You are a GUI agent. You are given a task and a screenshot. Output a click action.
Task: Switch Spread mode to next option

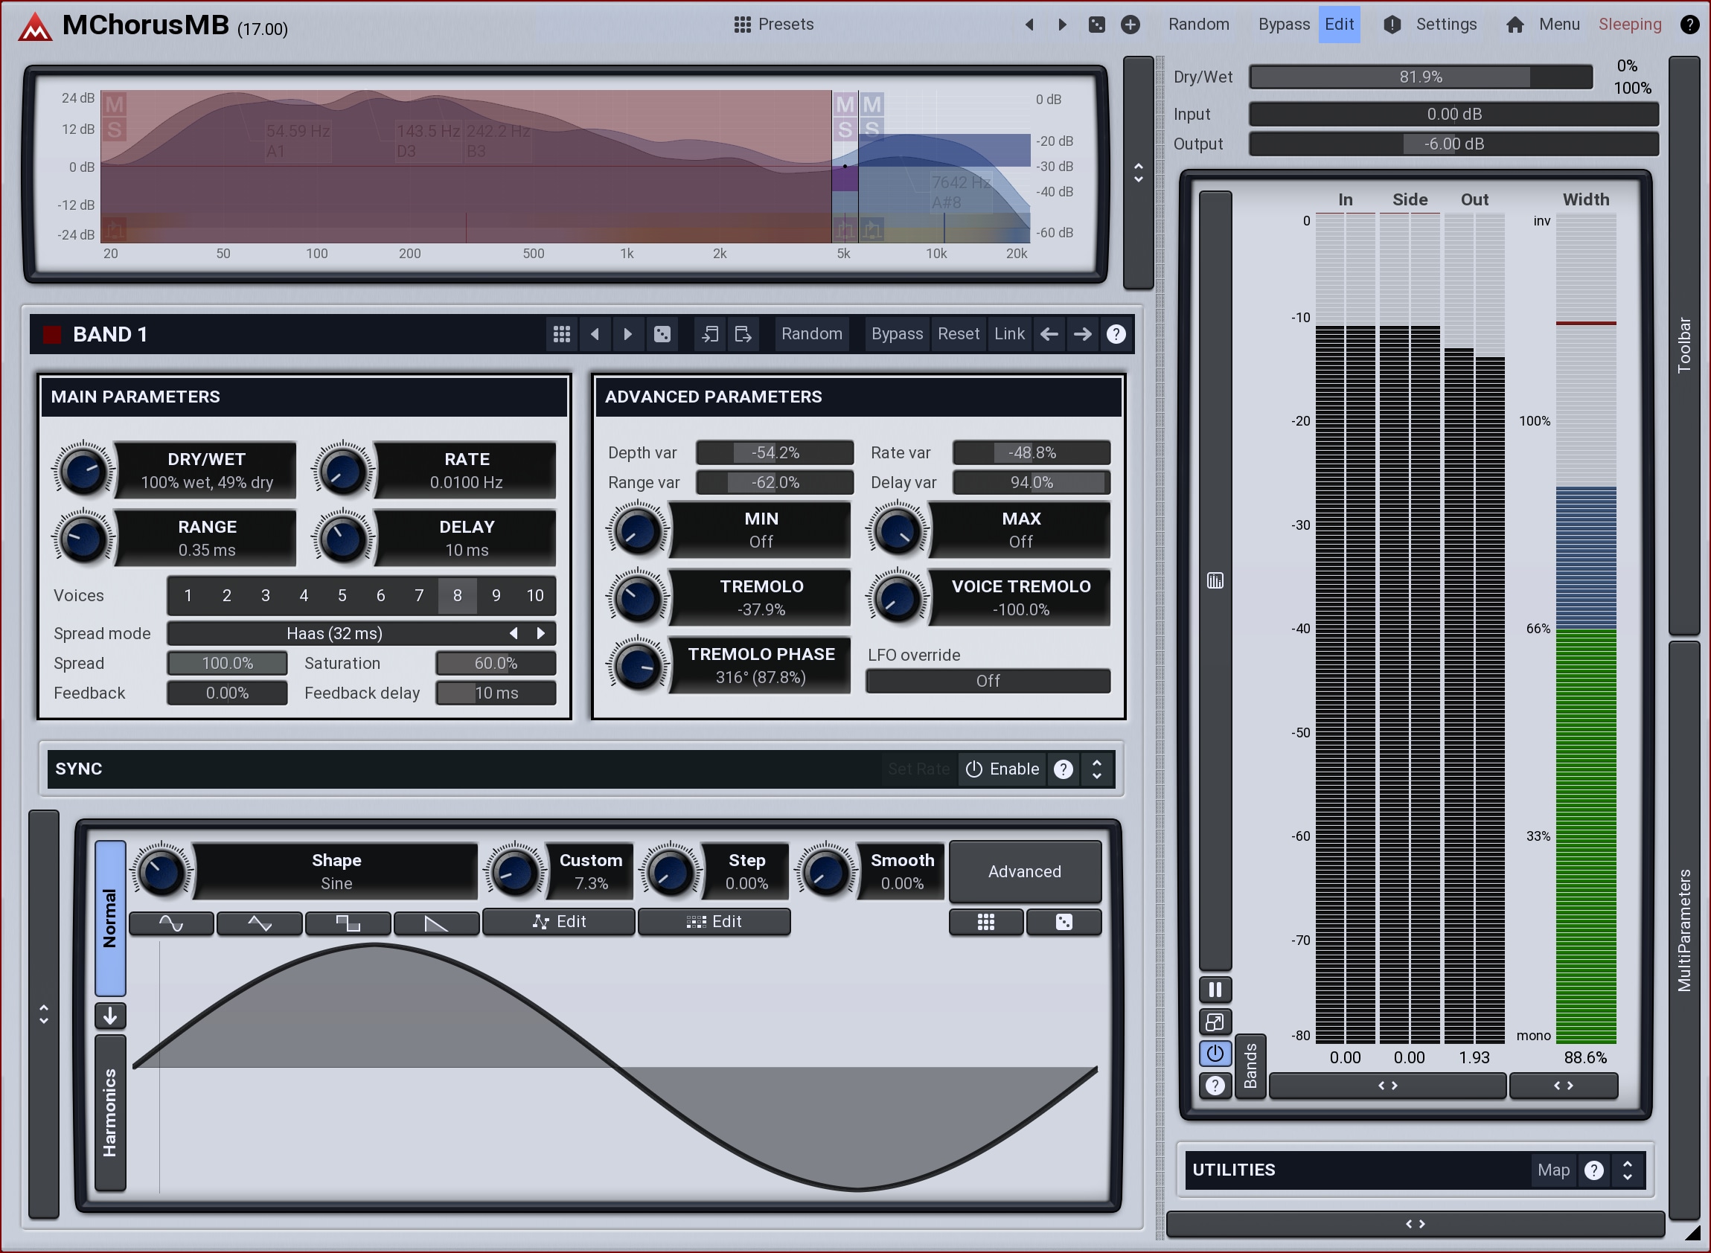pos(541,633)
